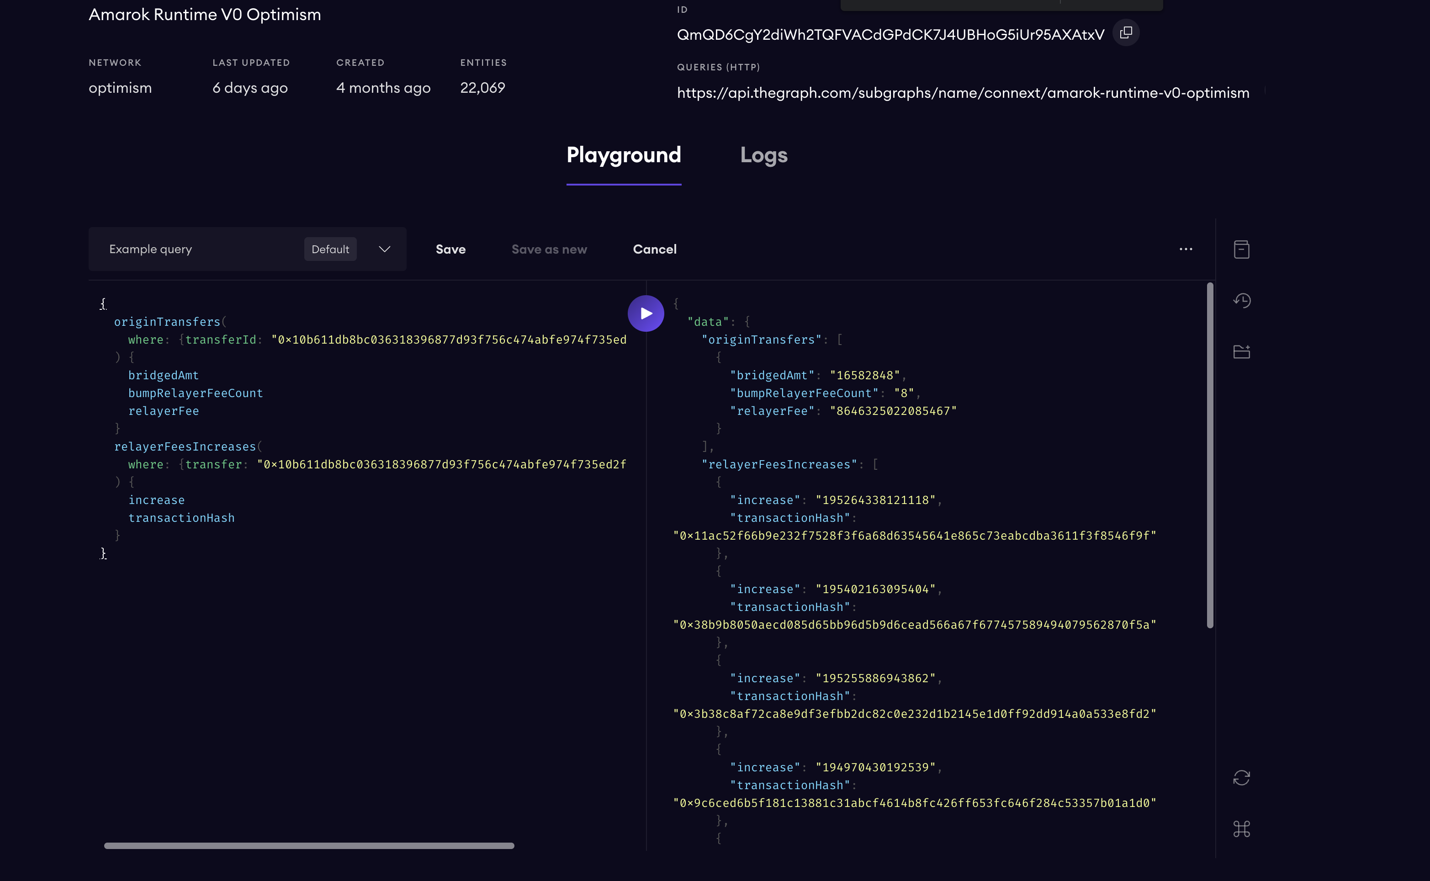1430x881 pixels.
Task: Open the Explorer plugin in the sidebar
Action: pyautogui.click(x=1241, y=351)
